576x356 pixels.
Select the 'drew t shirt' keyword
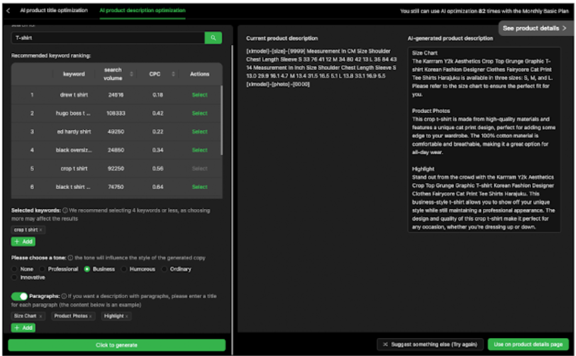pyautogui.click(x=200, y=94)
